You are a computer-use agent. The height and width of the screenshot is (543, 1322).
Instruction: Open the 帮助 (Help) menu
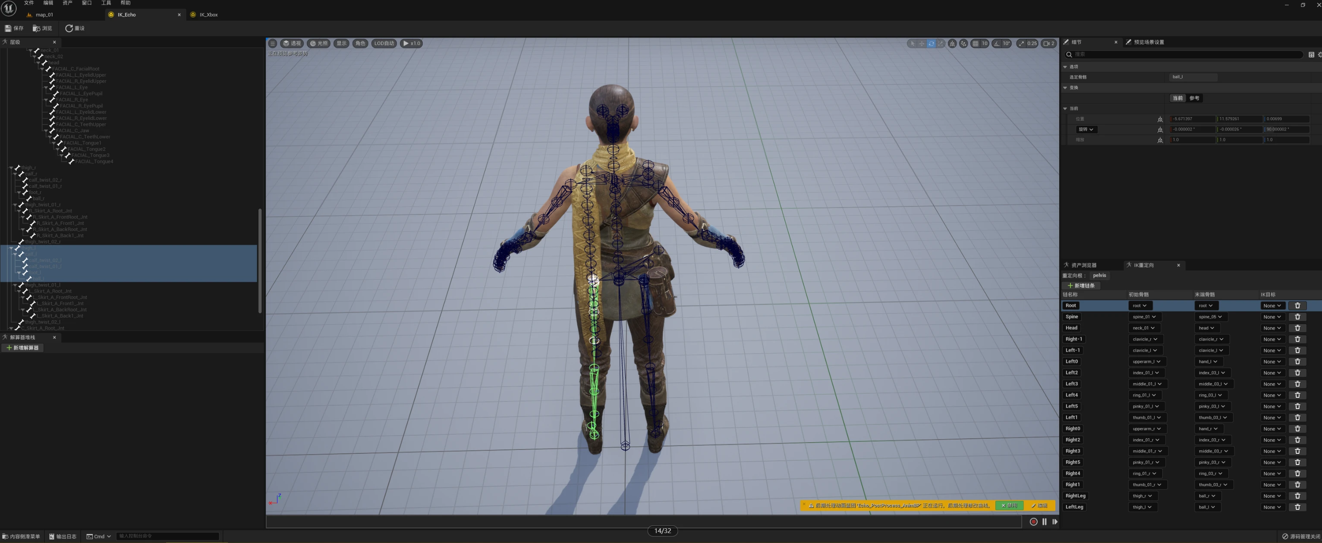pos(125,3)
